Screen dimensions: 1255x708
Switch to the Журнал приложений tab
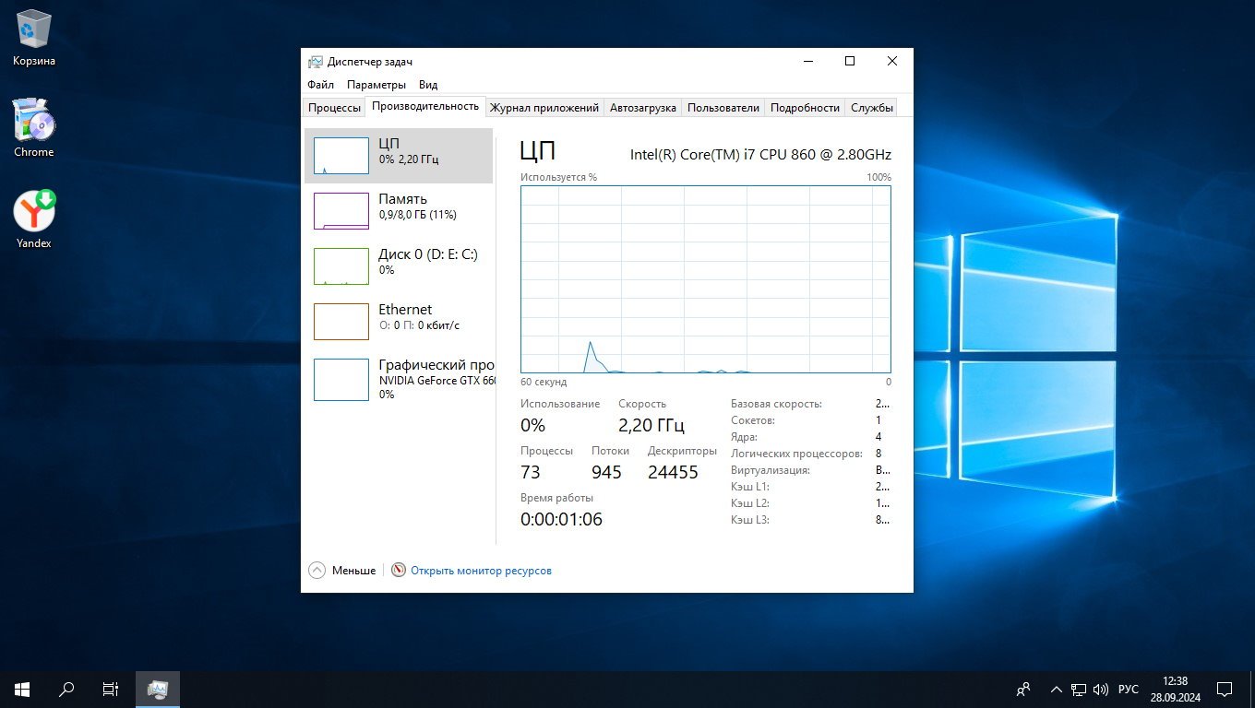(x=544, y=108)
